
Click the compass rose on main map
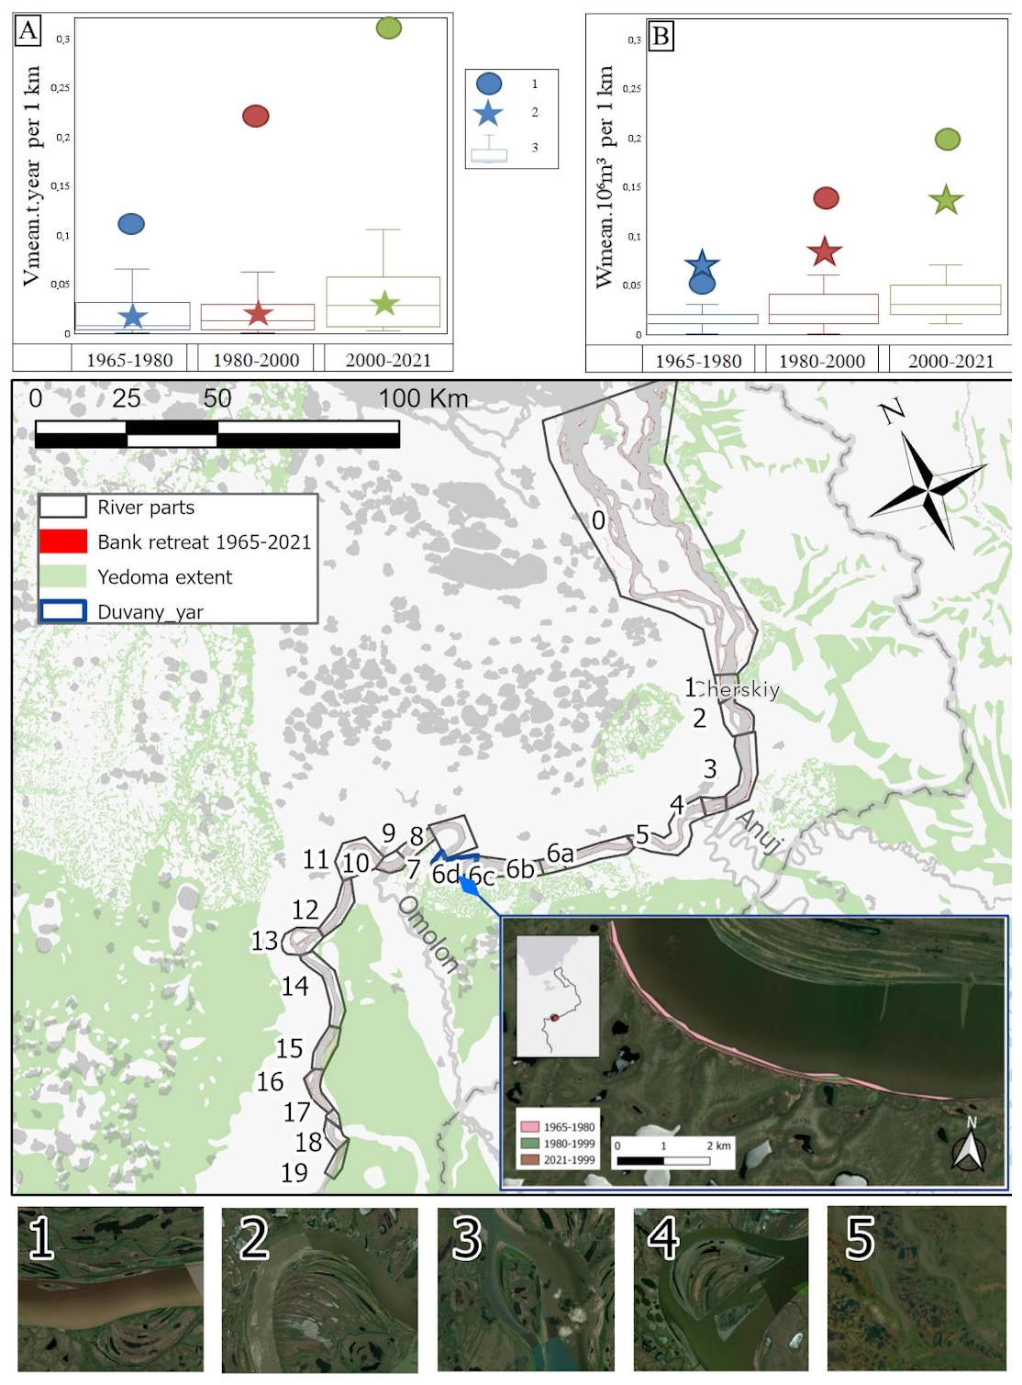pyautogui.click(x=928, y=487)
